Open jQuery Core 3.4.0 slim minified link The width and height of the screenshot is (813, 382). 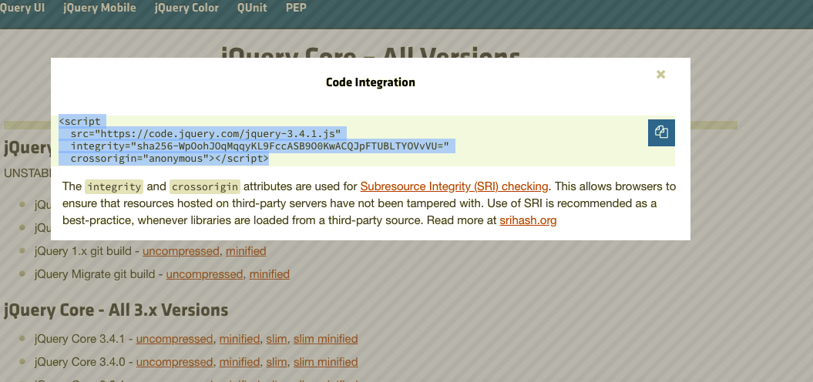point(326,362)
